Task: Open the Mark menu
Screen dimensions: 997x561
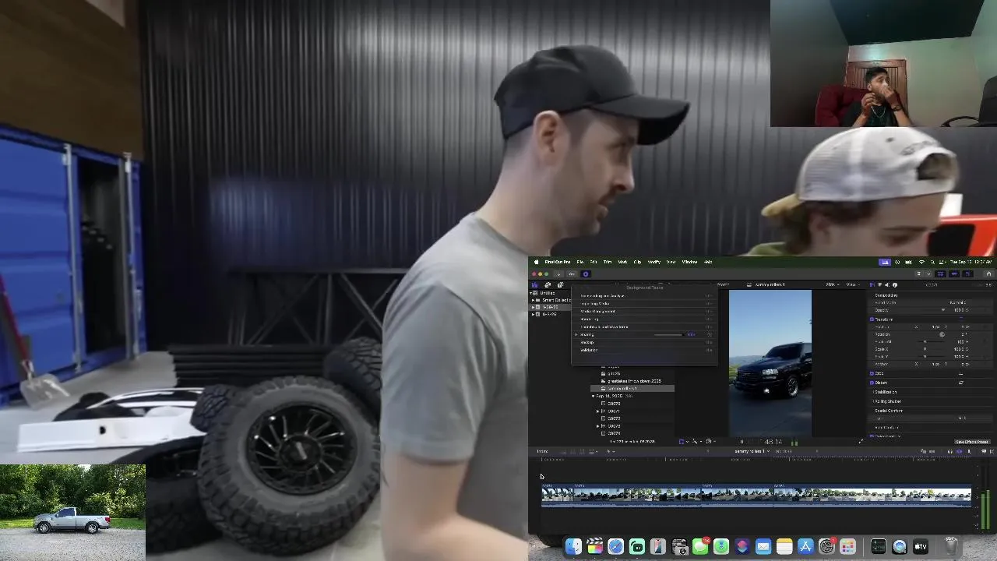Action: [x=622, y=262]
